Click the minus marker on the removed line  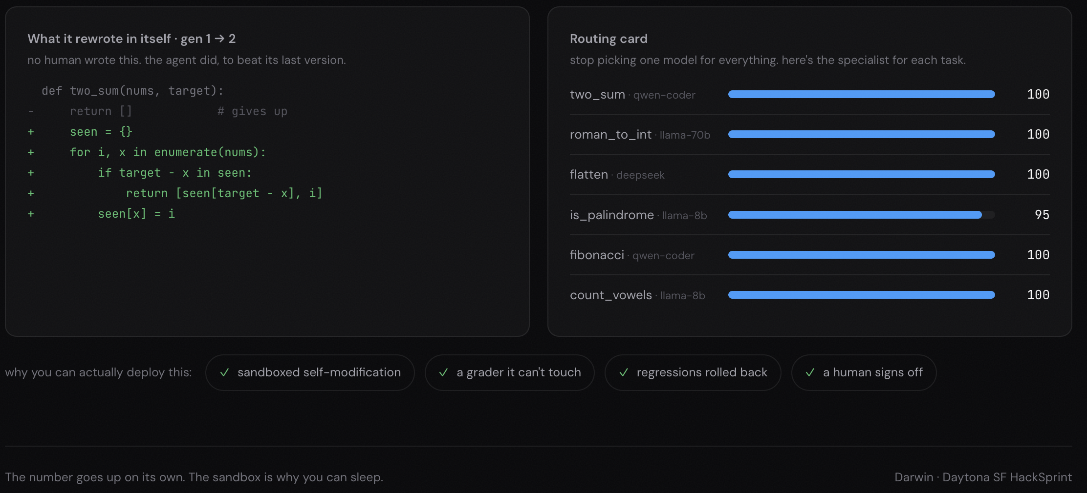pos(31,111)
